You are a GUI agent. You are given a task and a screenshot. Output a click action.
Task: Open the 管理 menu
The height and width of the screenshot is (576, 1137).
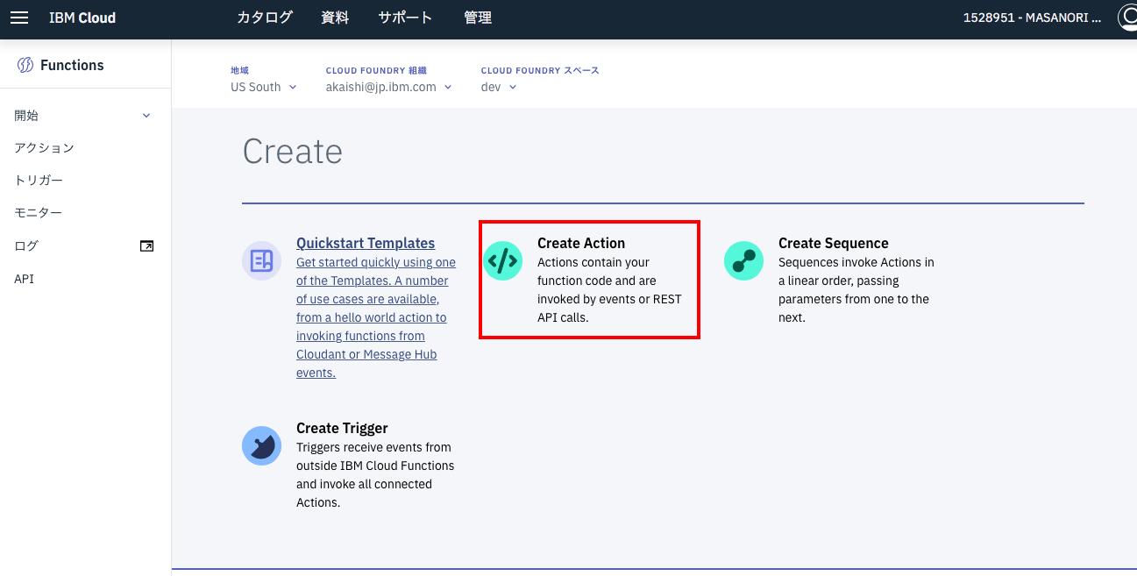pyautogui.click(x=478, y=18)
